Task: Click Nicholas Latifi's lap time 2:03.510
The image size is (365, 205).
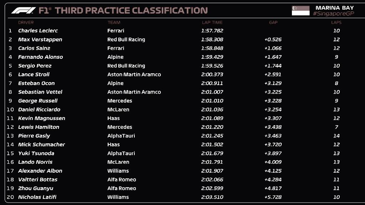Action: [212, 197]
